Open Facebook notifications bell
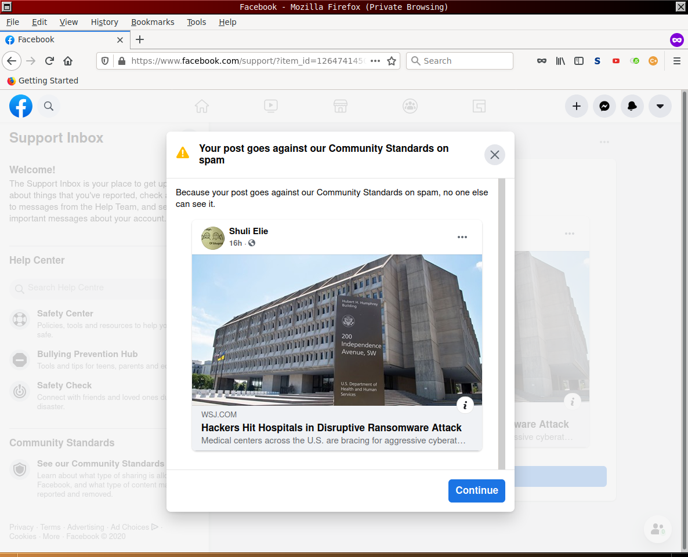 coord(632,106)
